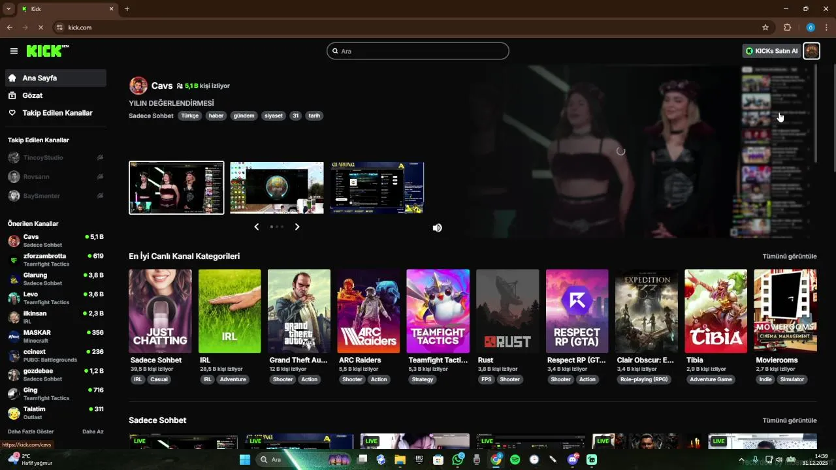Select first featured stream thumbnail

click(176, 188)
